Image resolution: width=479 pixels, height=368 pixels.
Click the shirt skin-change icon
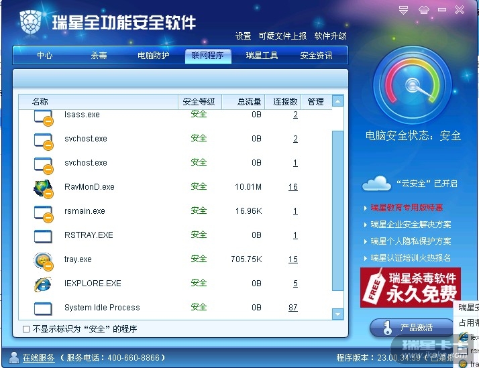coord(424,10)
